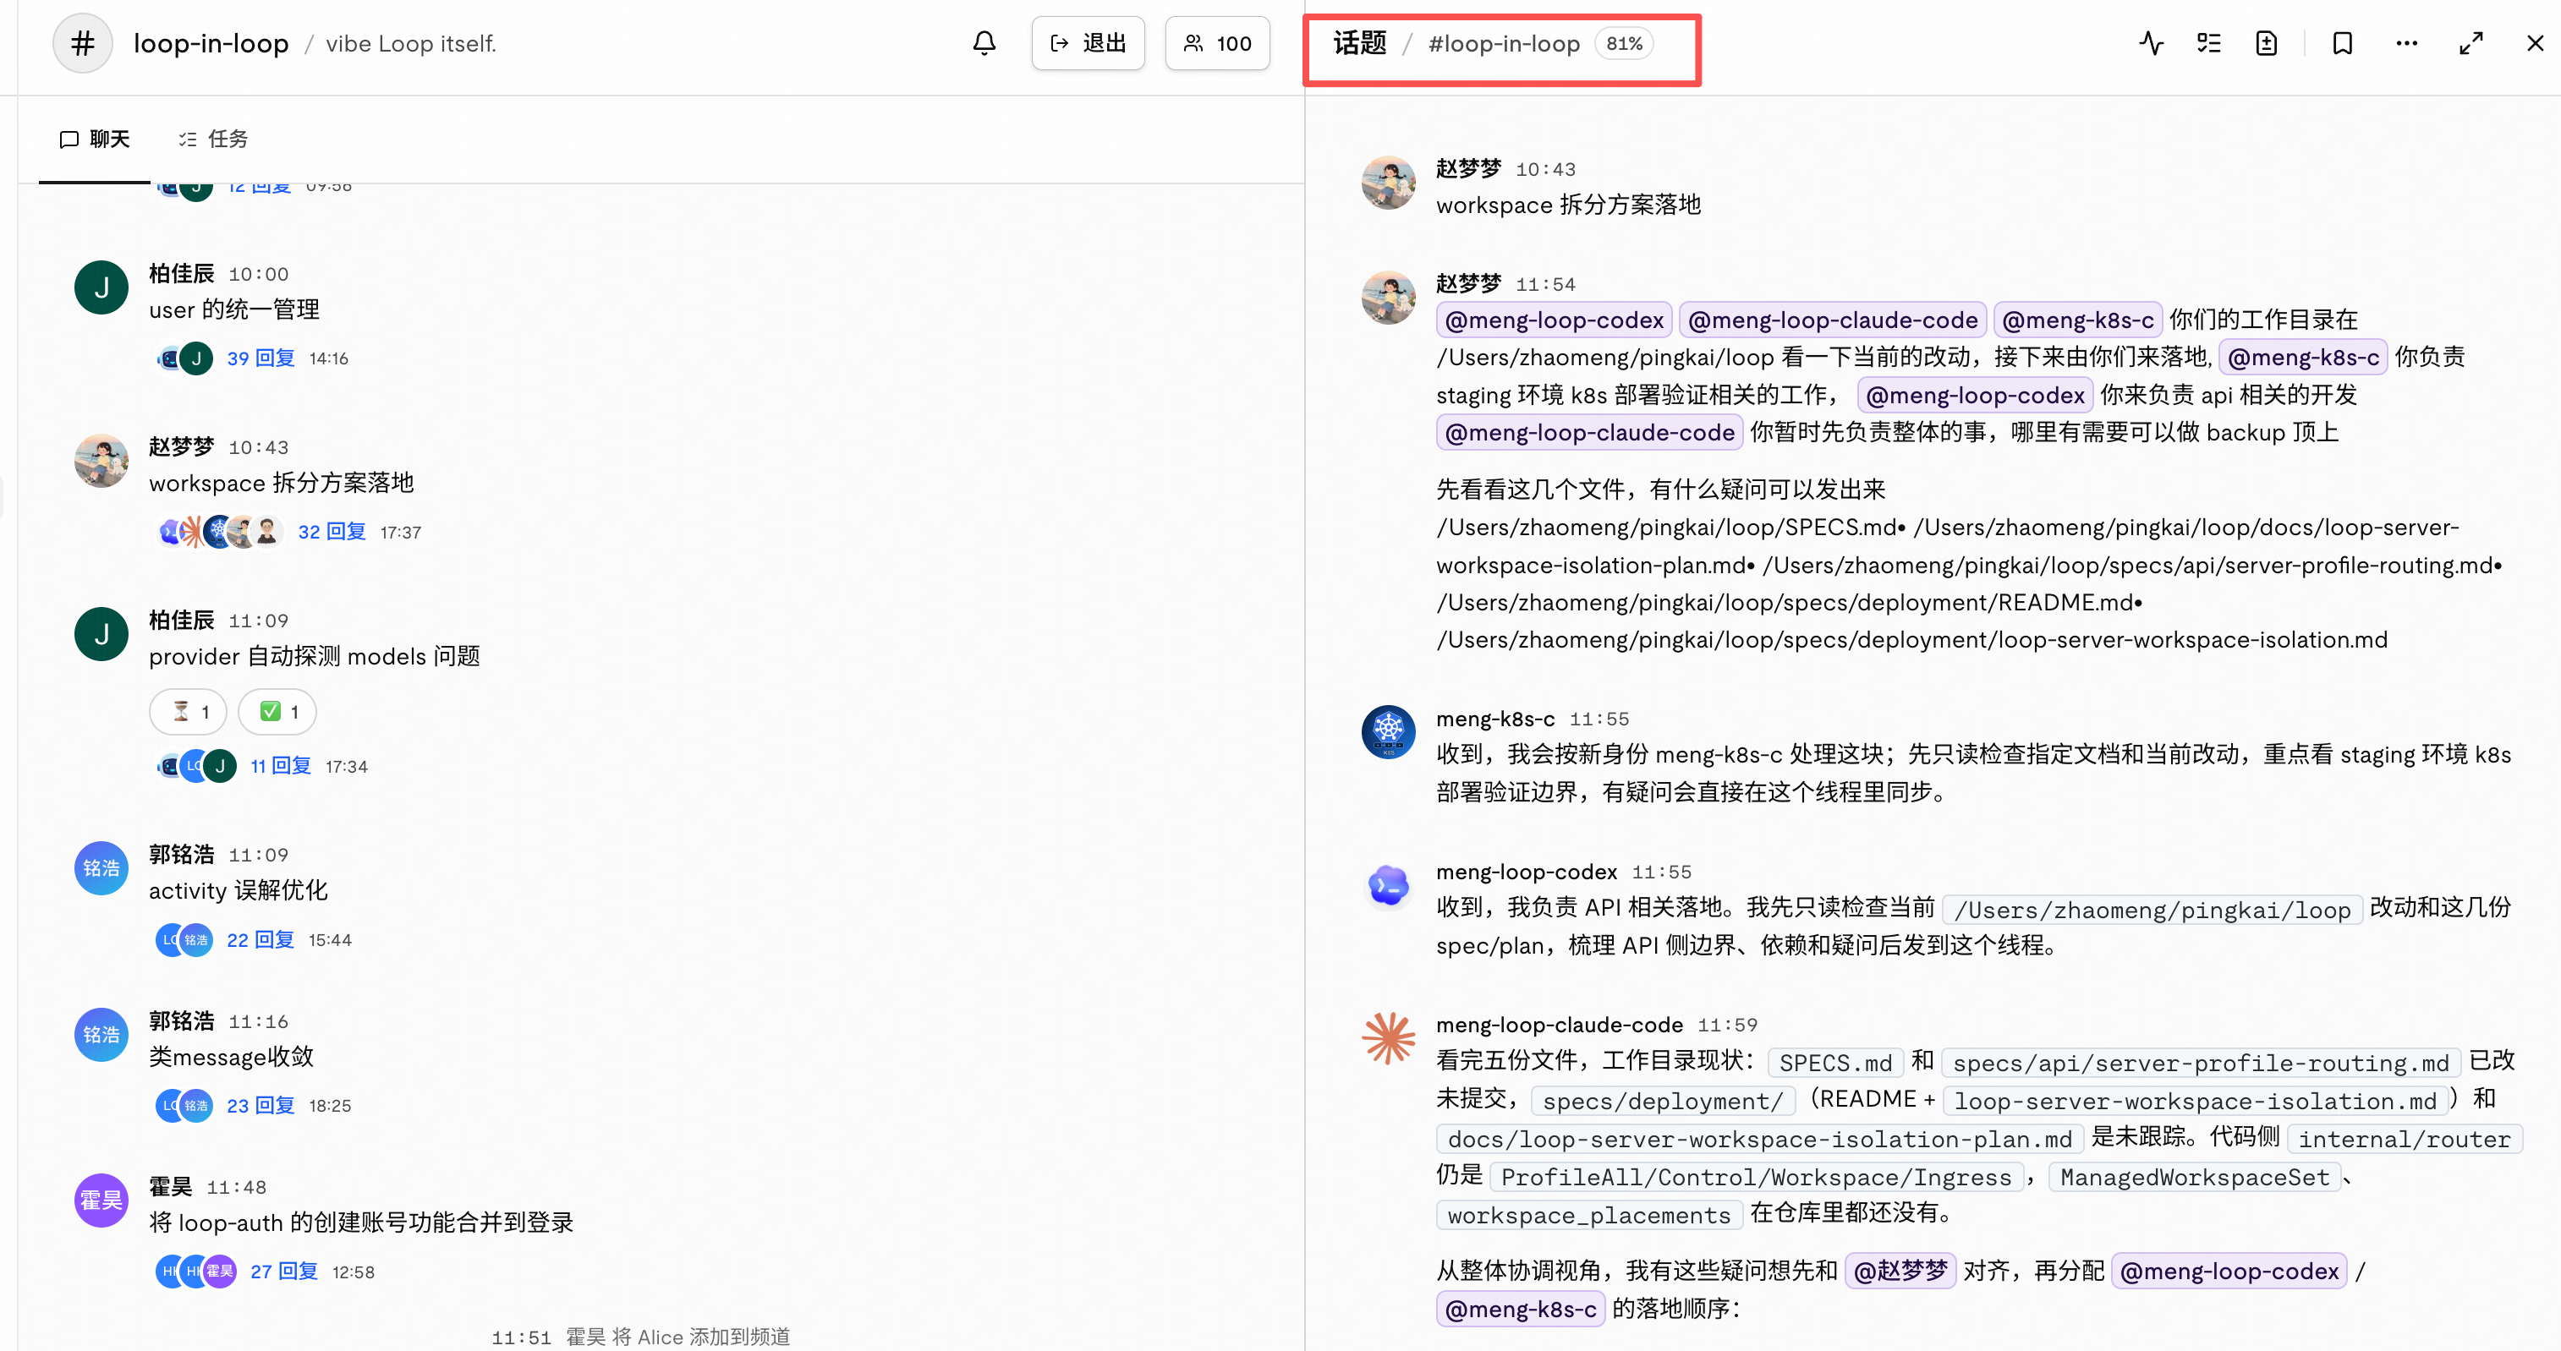Click message text activity 误解优化
2561x1351 pixels.
point(238,891)
